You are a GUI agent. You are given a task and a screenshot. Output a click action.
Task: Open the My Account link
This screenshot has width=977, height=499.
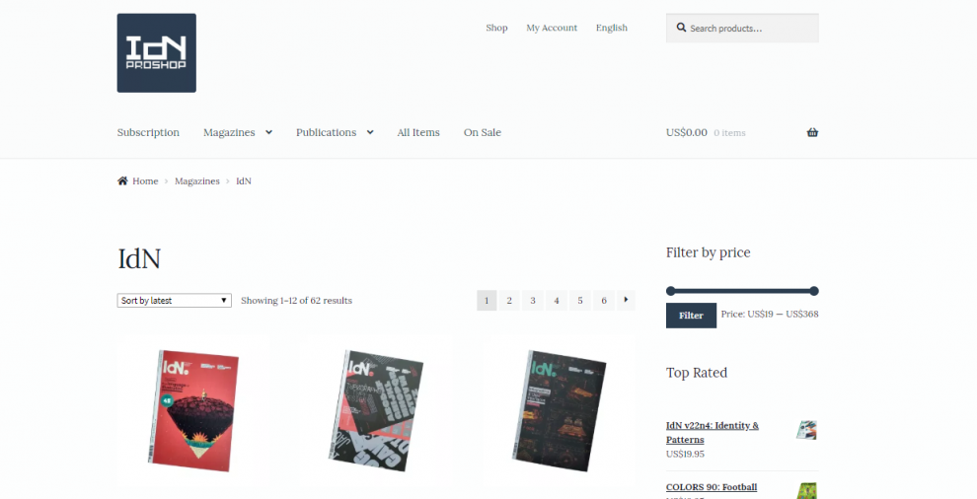pyautogui.click(x=552, y=28)
